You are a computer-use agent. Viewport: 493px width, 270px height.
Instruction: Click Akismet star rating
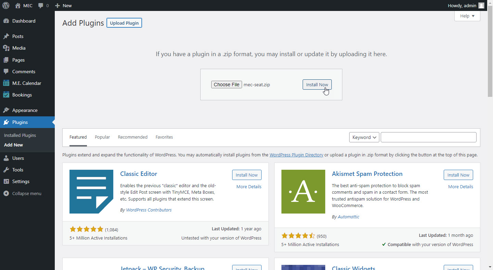coord(298,236)
